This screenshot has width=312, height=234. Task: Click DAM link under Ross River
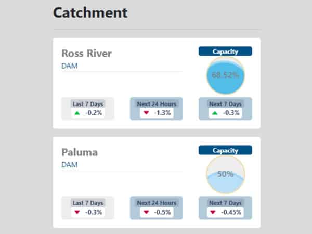point(70,66)
